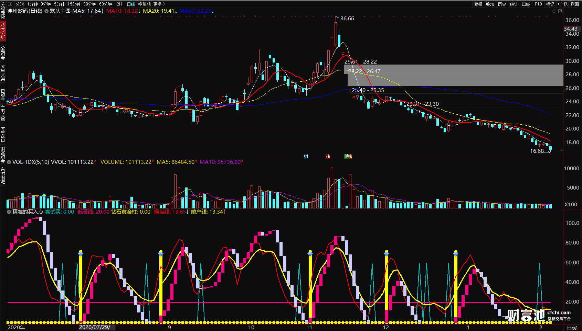The width and height of the screenshot is (582, 331).
Task: Click the 23.31 - 23.30 gap label
Action: click(x=423, y=104)
